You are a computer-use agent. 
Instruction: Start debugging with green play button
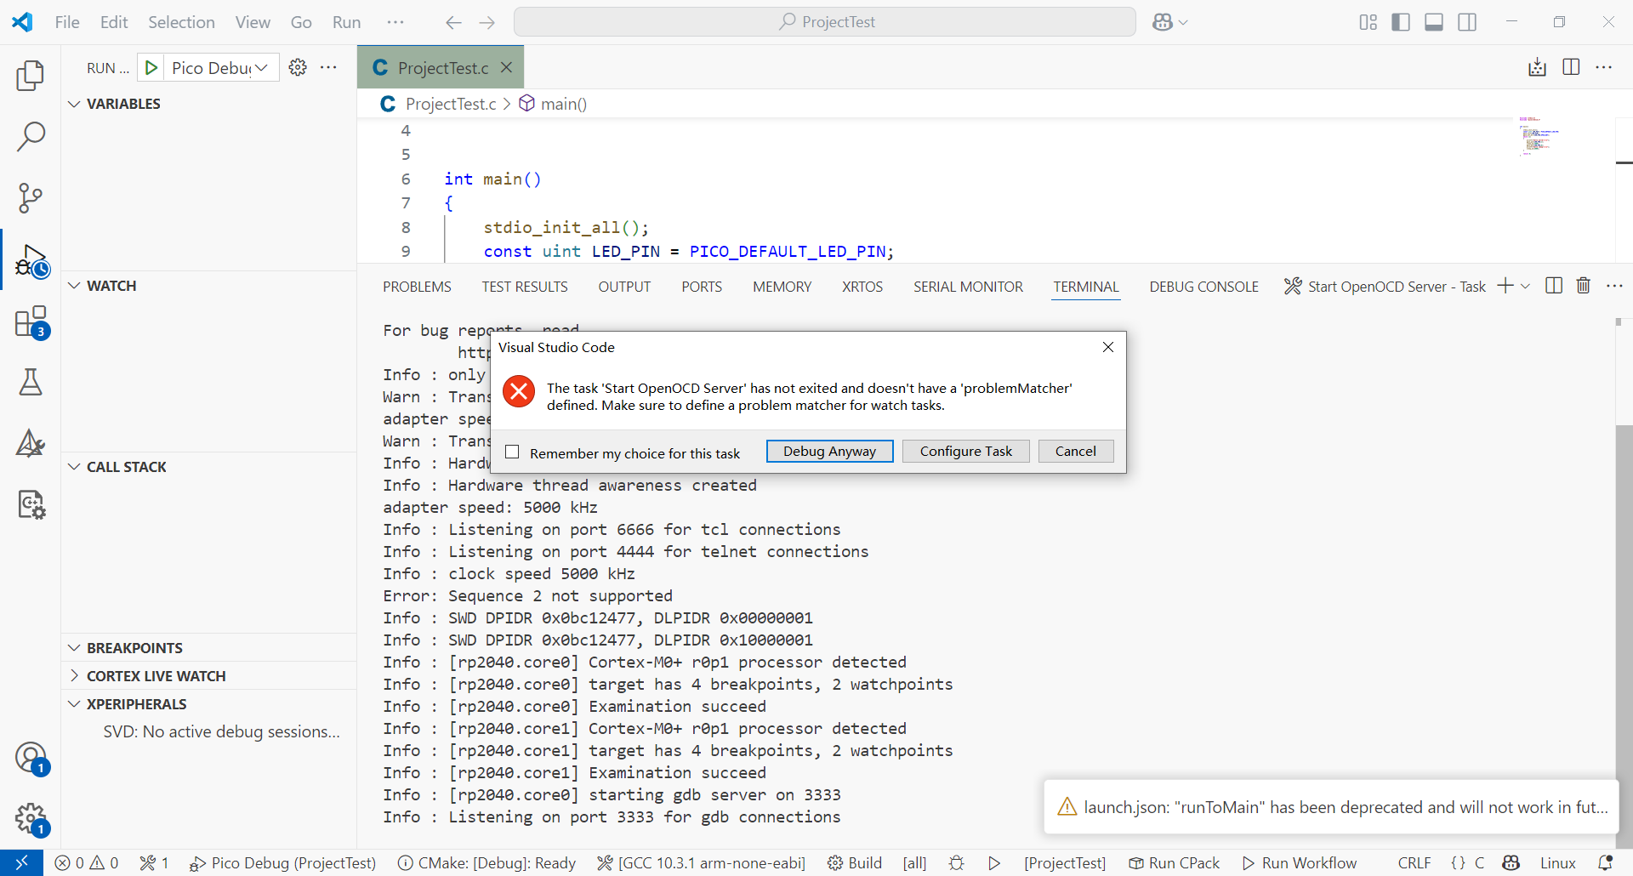(151, 68)
